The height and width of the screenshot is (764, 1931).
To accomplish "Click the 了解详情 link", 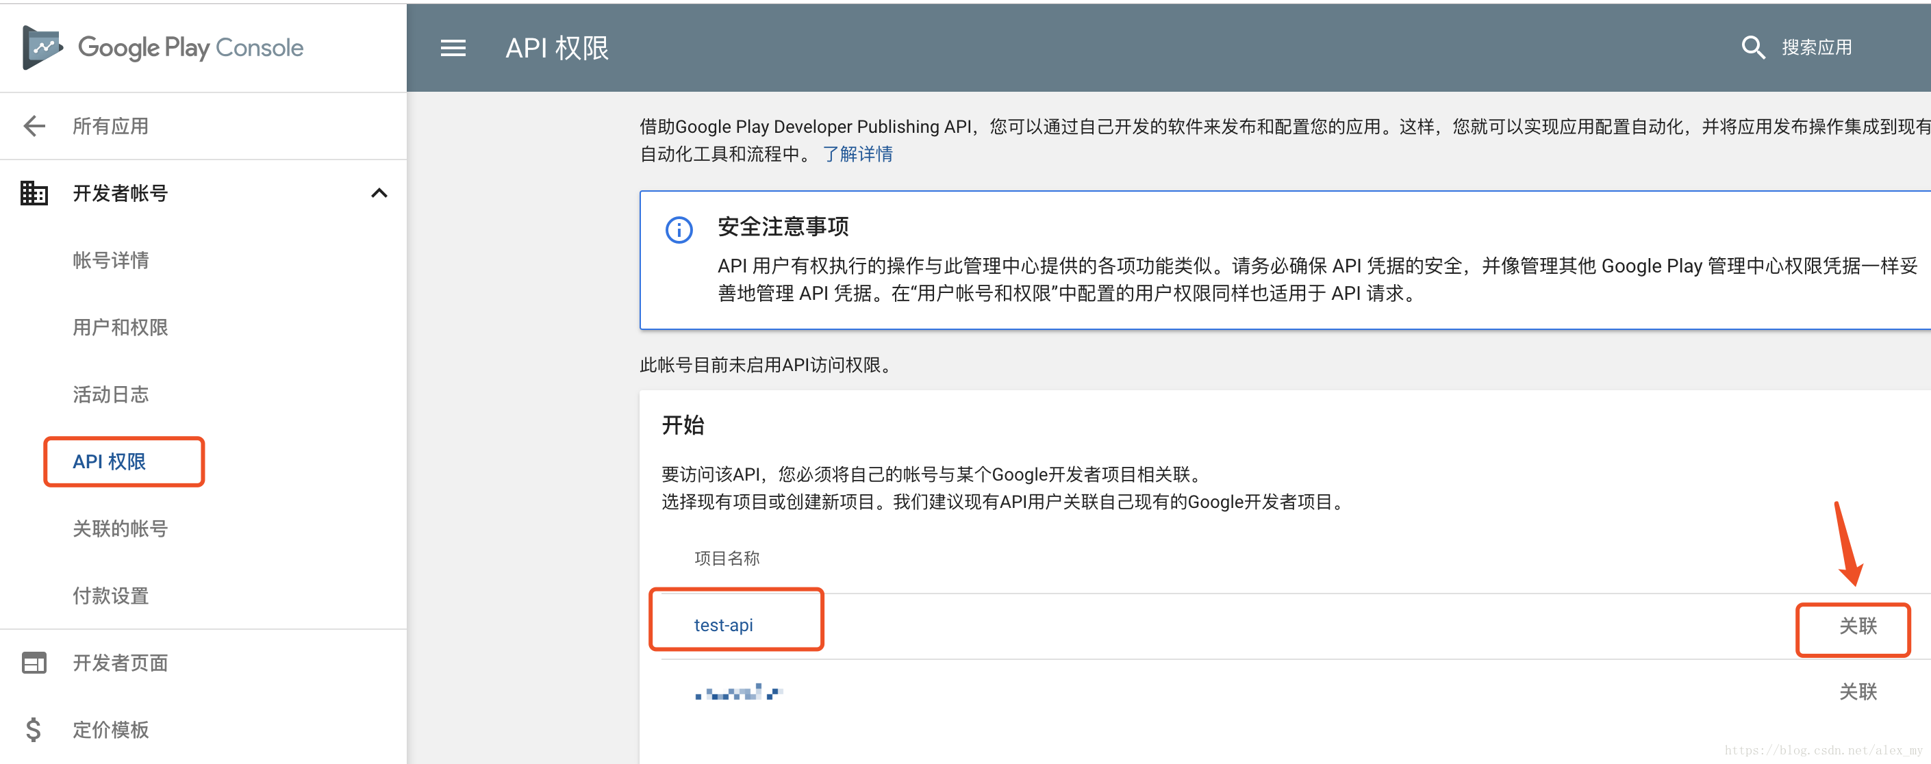I will click(857, 154).
